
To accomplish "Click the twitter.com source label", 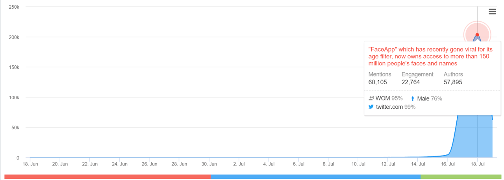I will point(389,107).
